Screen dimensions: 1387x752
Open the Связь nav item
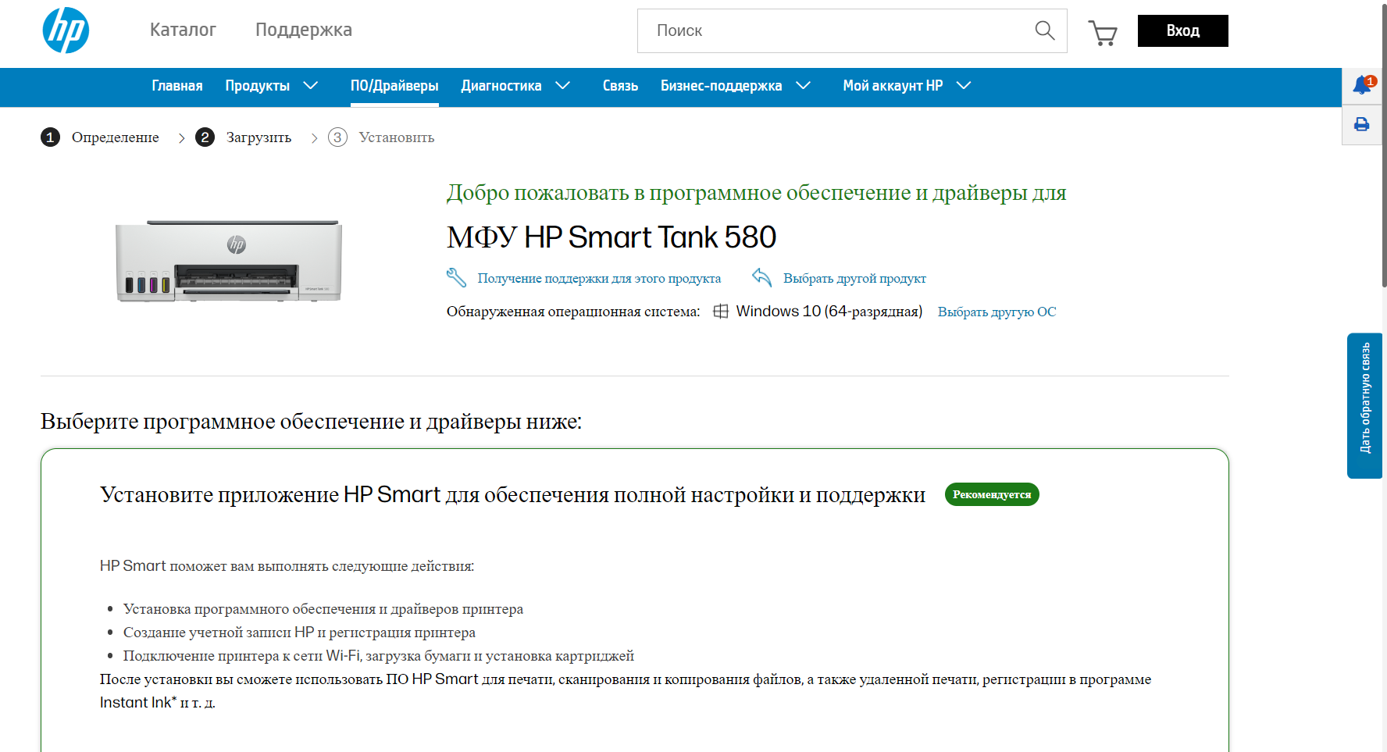[620, 86]
